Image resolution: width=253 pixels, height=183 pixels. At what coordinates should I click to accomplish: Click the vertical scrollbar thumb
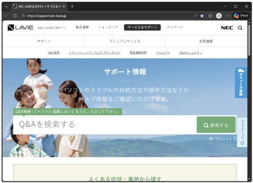(x=249, y=40)
